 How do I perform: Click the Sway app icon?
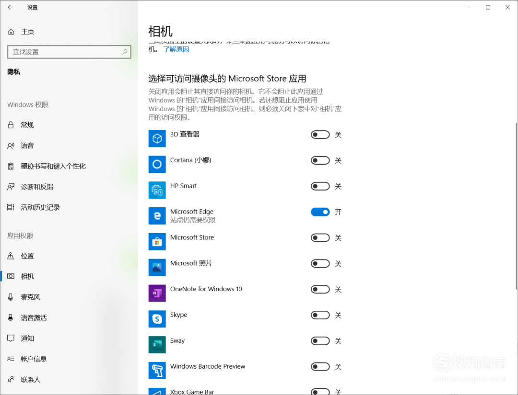click(157, 345)
